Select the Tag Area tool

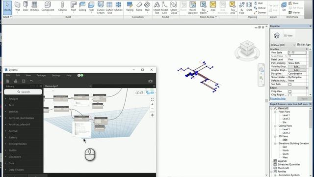pyautogui.click(x=233, y=7)
